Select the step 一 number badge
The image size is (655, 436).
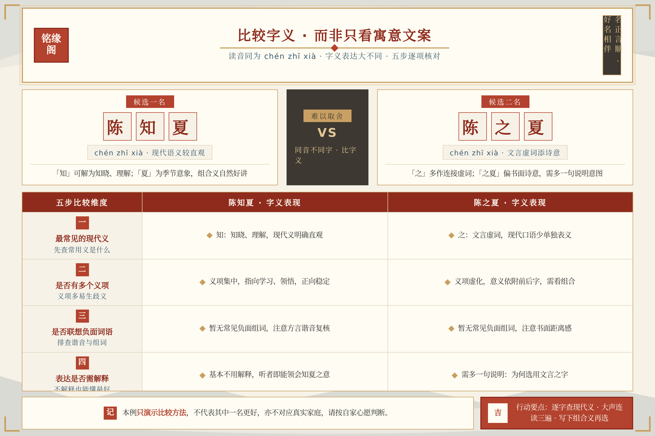click(x=82, y=223)
